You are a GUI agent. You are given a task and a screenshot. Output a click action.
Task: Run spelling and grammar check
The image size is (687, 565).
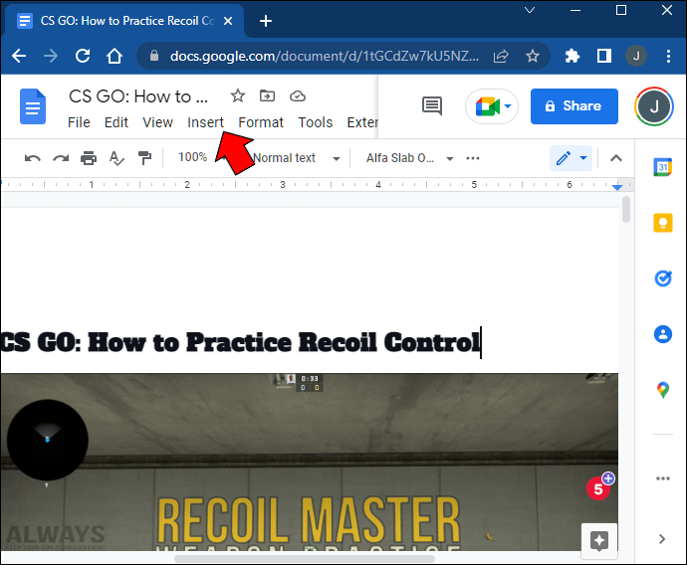coord(116,158)
